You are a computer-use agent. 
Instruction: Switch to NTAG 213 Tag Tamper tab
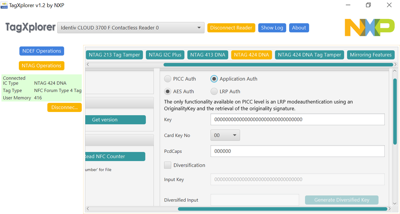[114, 55]
